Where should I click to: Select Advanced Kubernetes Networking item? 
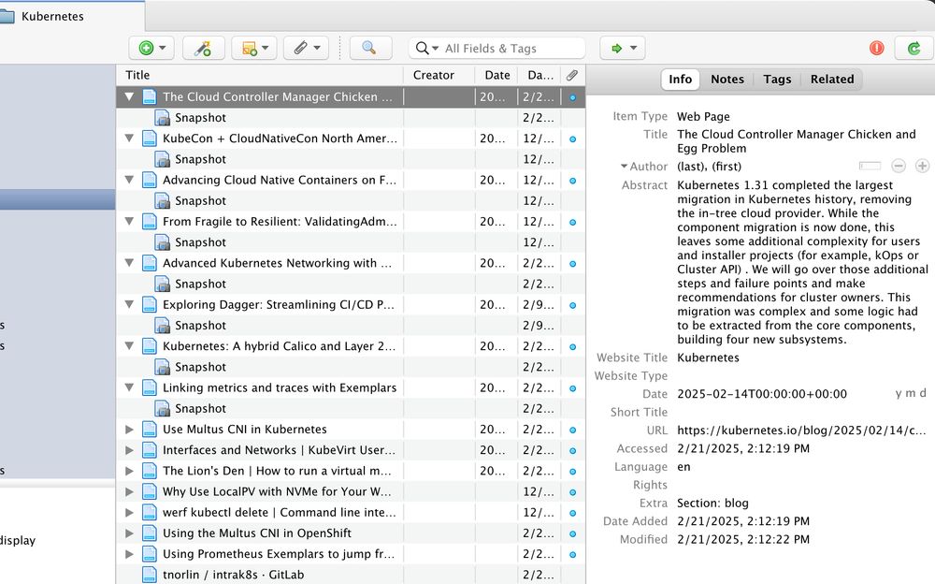[x=351, y=263]
